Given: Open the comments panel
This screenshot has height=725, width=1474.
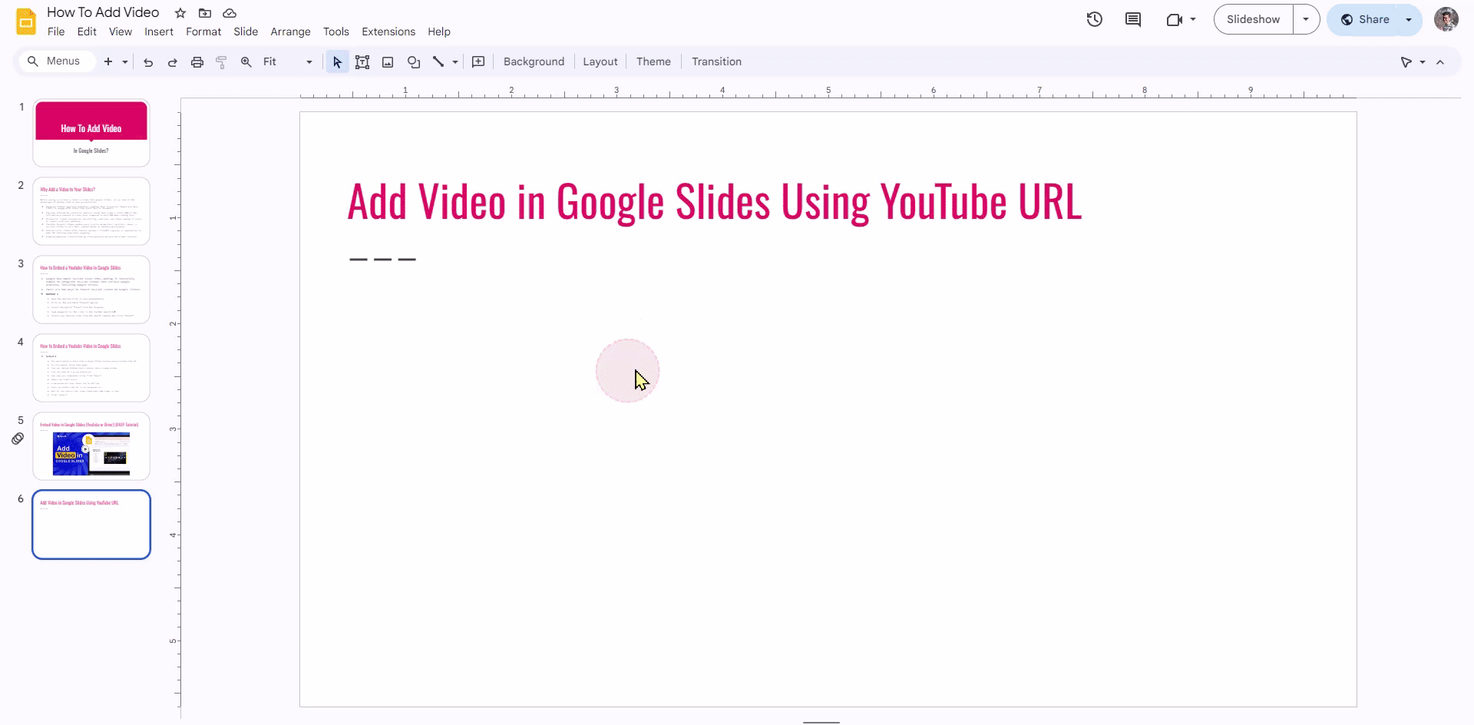Looking at the screenshot, I should [x=1134, y=19].
